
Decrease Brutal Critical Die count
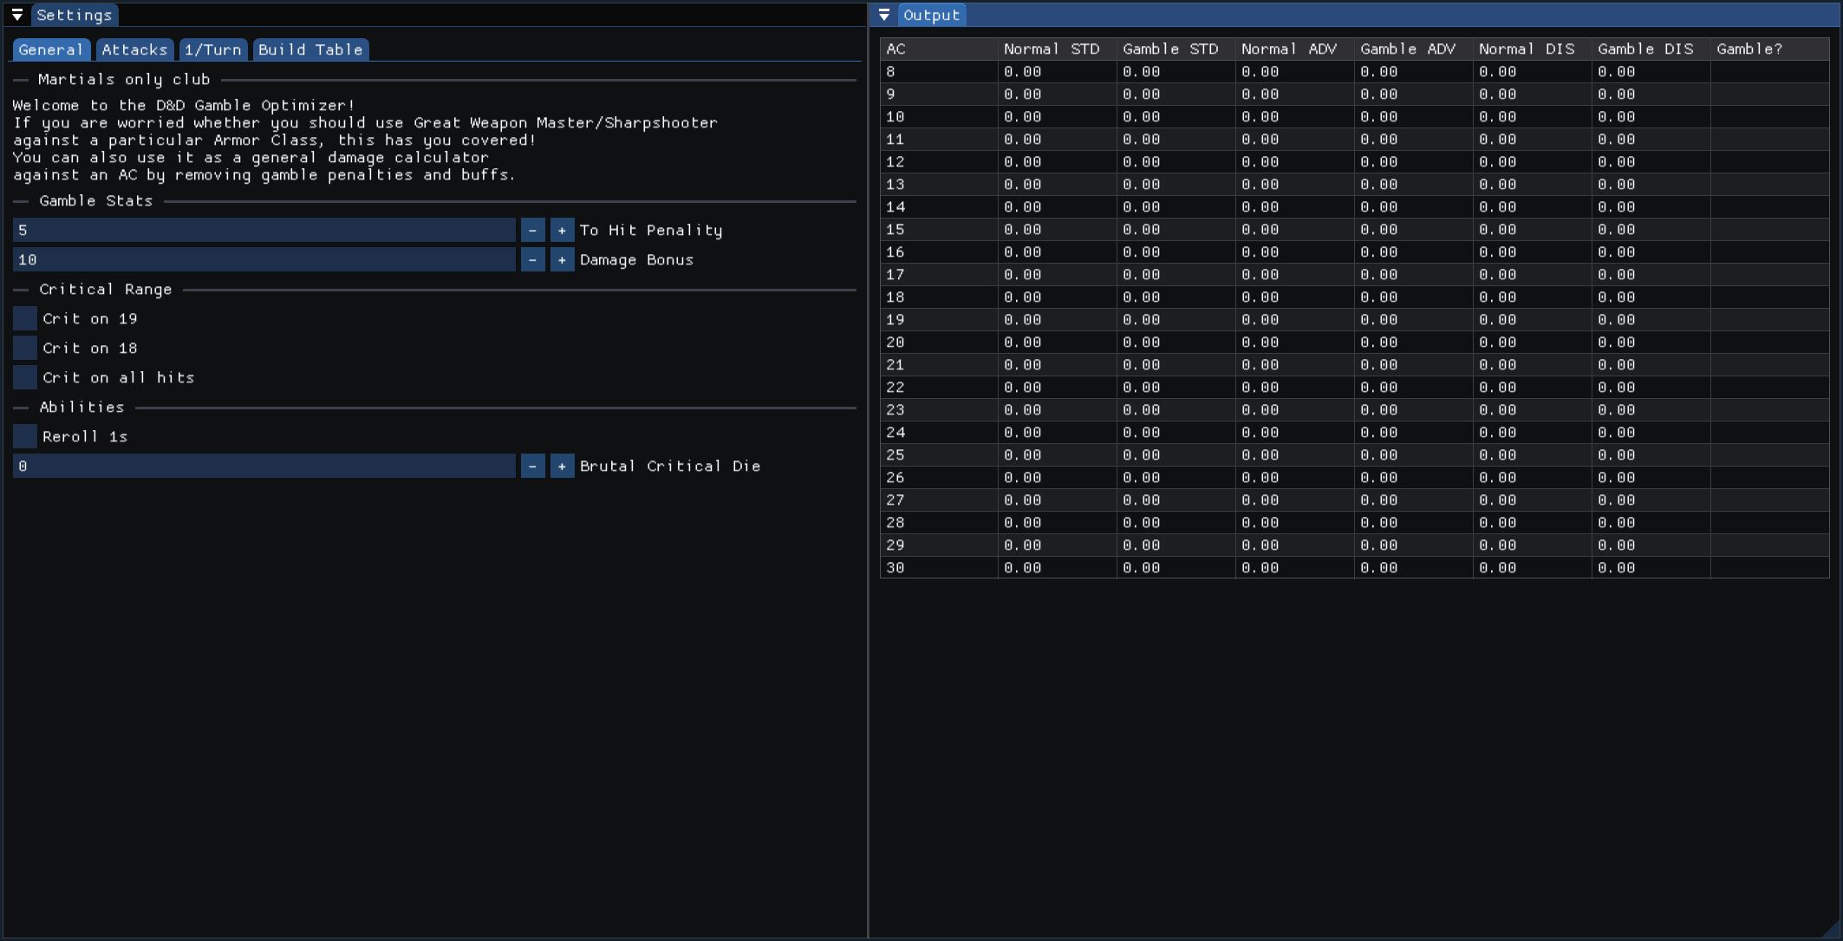532,466
